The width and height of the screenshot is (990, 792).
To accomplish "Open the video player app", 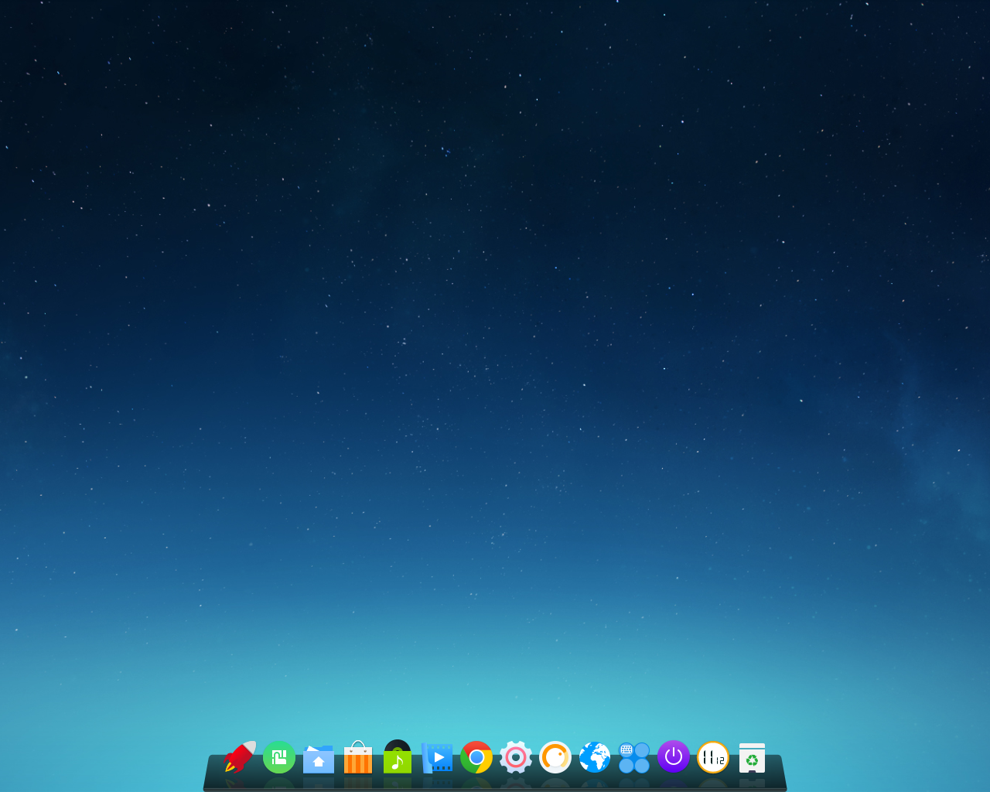I will pos(436,759).
